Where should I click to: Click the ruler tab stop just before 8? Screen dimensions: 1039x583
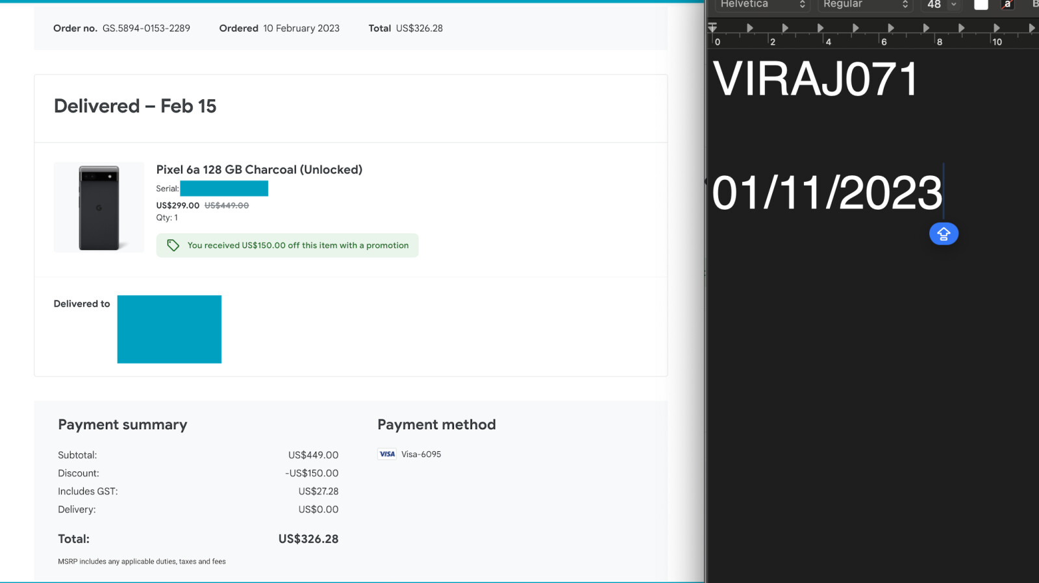(926, 28)
